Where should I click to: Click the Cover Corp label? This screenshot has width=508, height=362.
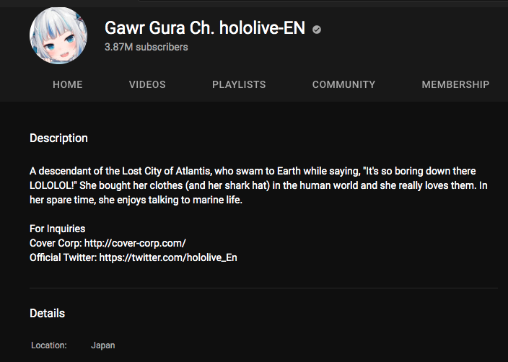click(56, 243)
